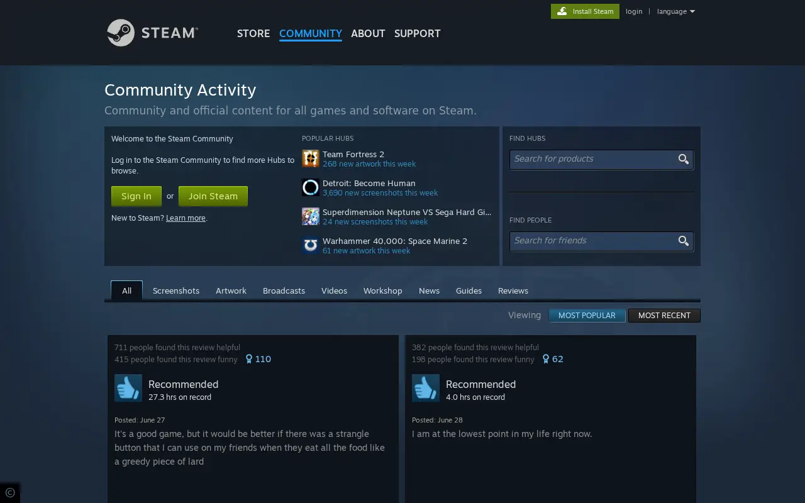Click the copyright icon in bottom corner
Viewport: 805px width, 503px height.
[10, 492]
